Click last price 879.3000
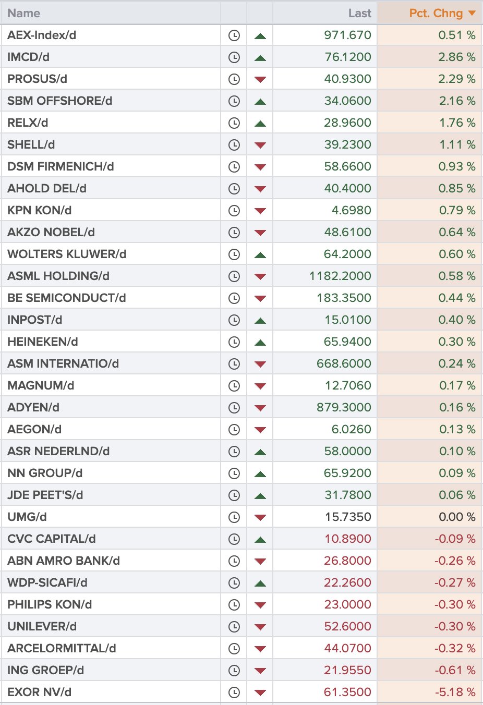The image size is (483, 705). coord(344,408)
